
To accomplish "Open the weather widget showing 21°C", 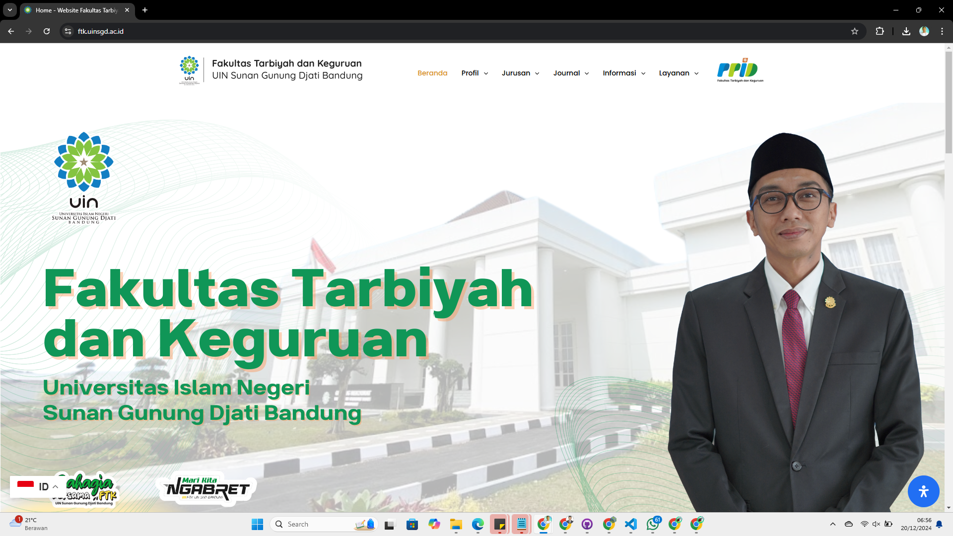I will [29, 524].
